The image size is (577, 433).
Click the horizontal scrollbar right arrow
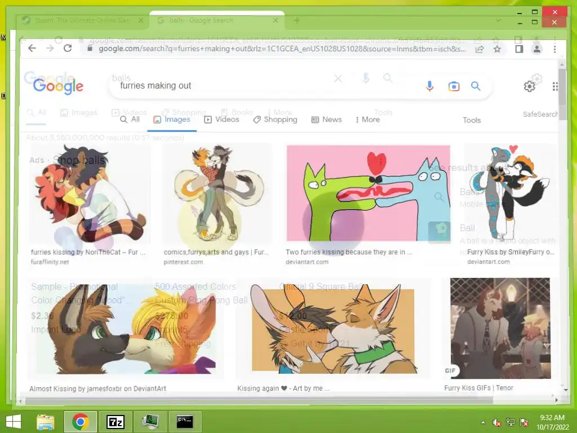(x=556, y=400)
